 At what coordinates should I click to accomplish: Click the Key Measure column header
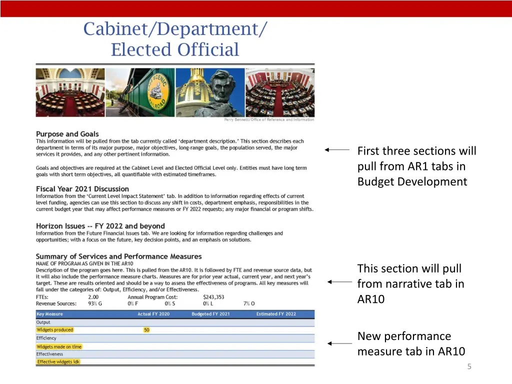(49, 314)
